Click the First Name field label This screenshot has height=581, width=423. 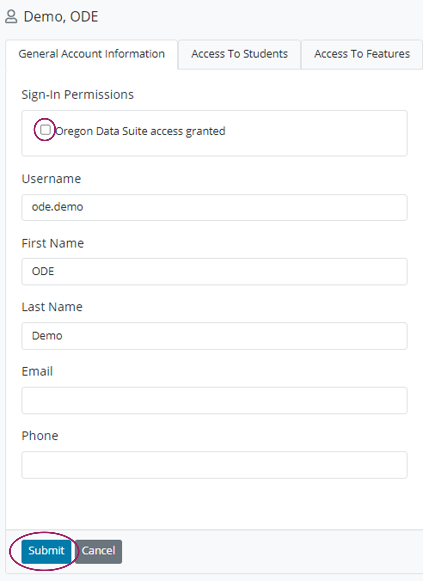coord(52,243)
